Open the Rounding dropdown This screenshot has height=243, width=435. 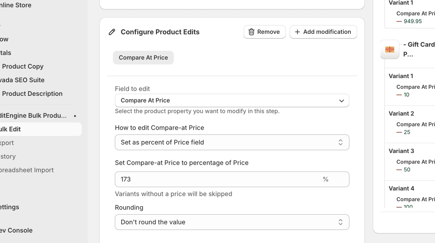[232, 222]
